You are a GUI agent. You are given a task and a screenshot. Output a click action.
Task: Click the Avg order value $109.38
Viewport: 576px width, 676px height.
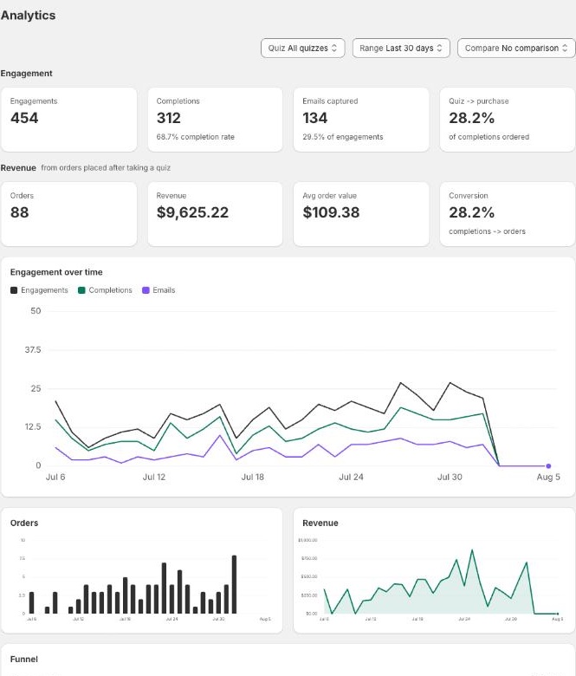pyautogui.click(x=331, y=212)
